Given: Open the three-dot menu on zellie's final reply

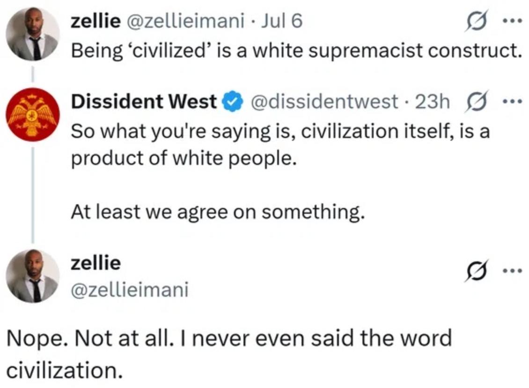Looking at the screenshot, I should coord(513,271).
